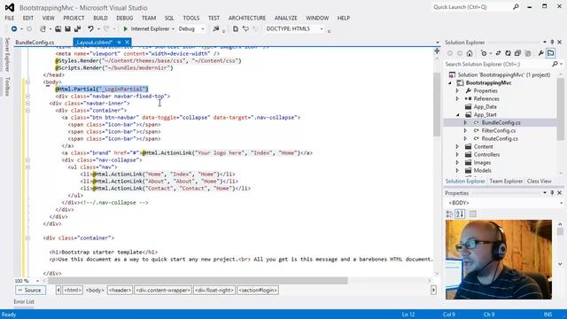Click the toolbar icon right of the page icon

(245, 28)
